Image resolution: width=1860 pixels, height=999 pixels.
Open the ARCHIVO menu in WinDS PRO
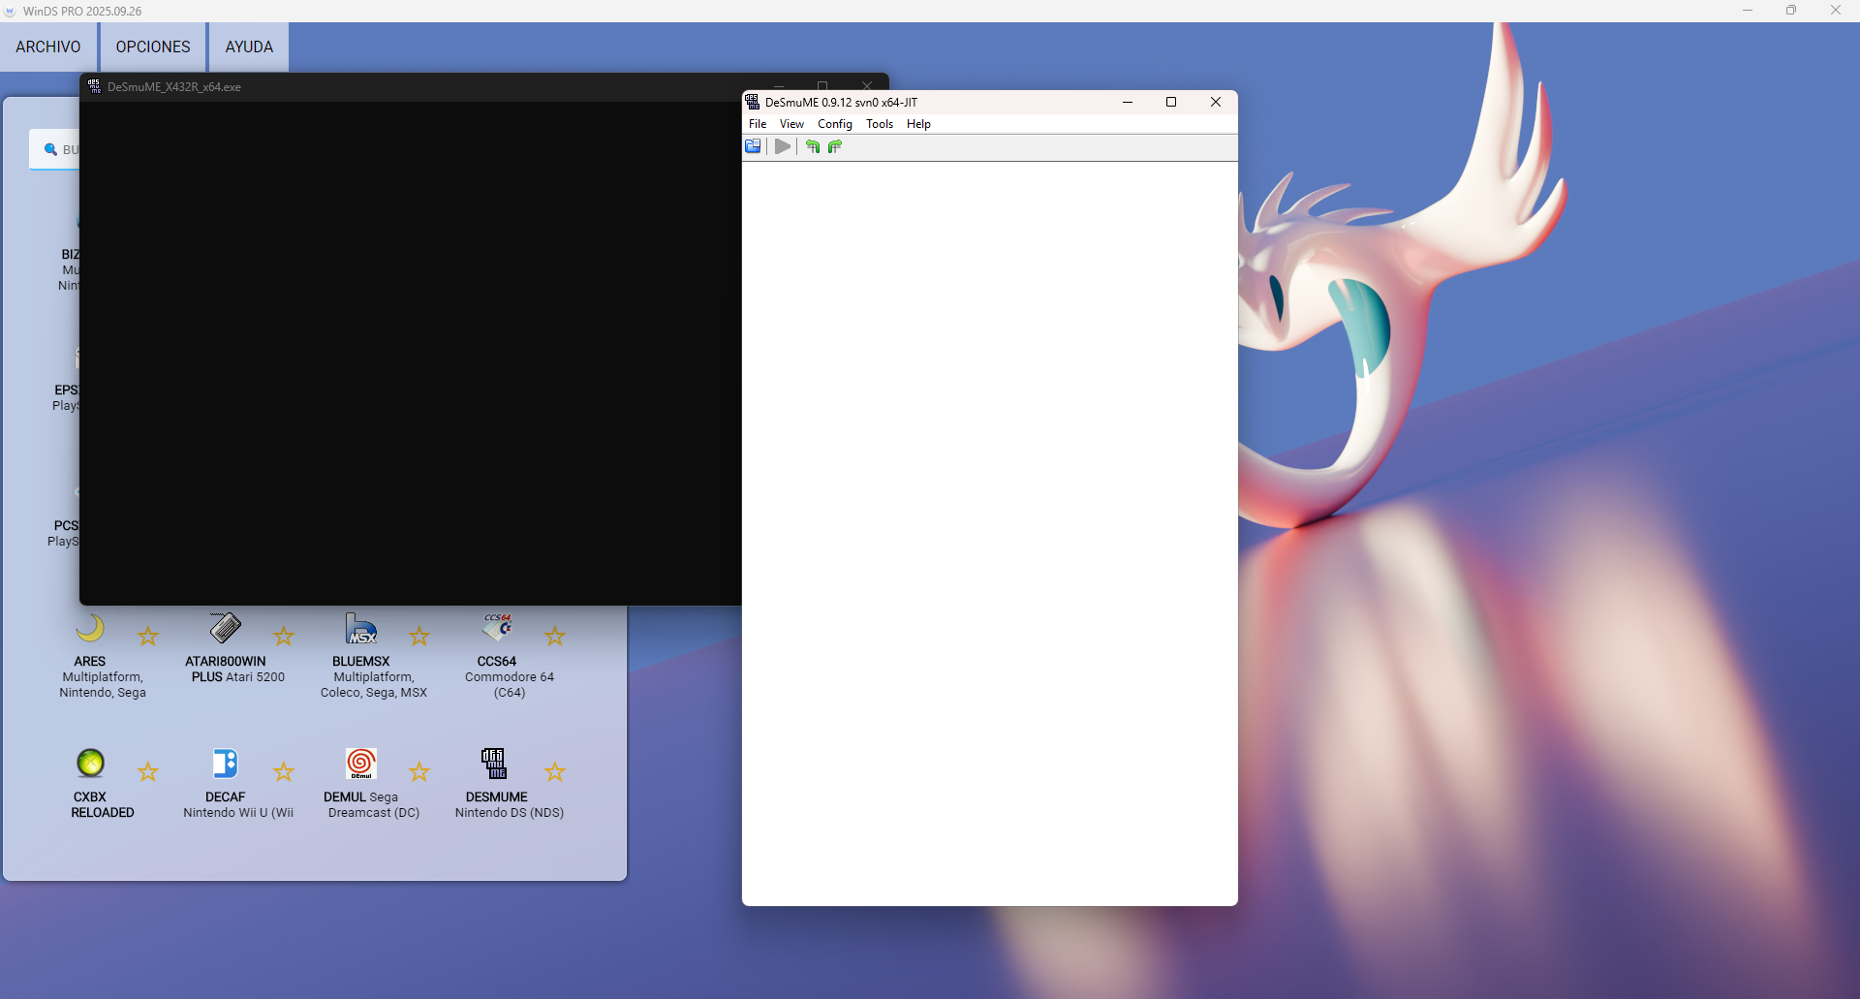48,47
